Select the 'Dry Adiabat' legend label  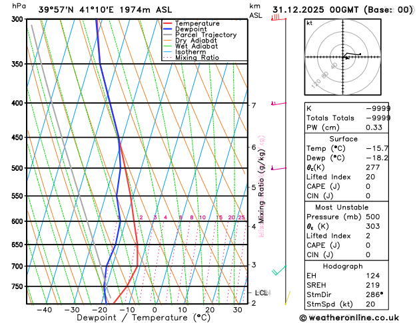click(x=196, y=41)
